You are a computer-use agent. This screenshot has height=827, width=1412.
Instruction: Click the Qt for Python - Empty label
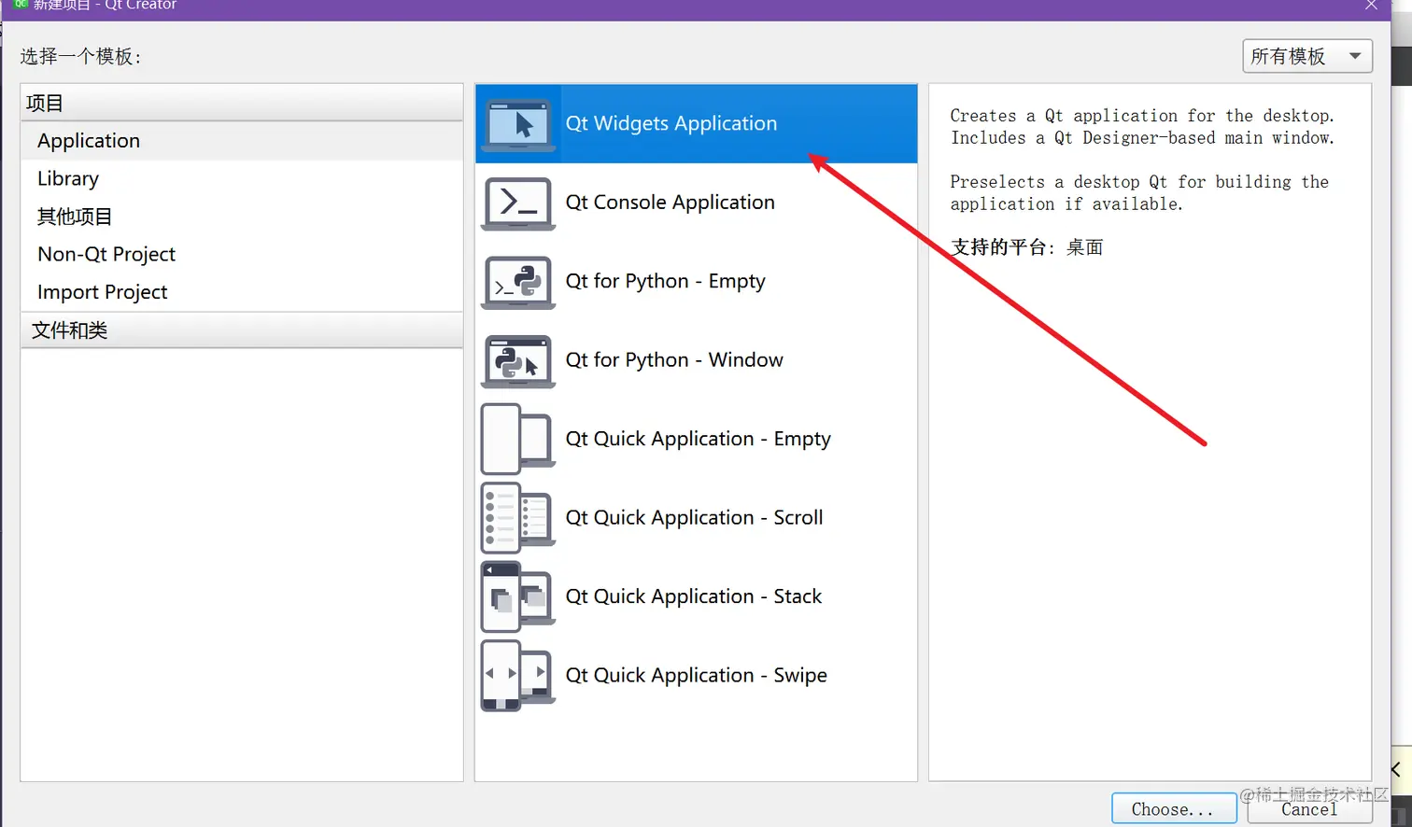pyautogui.click(x=666, y=281)
